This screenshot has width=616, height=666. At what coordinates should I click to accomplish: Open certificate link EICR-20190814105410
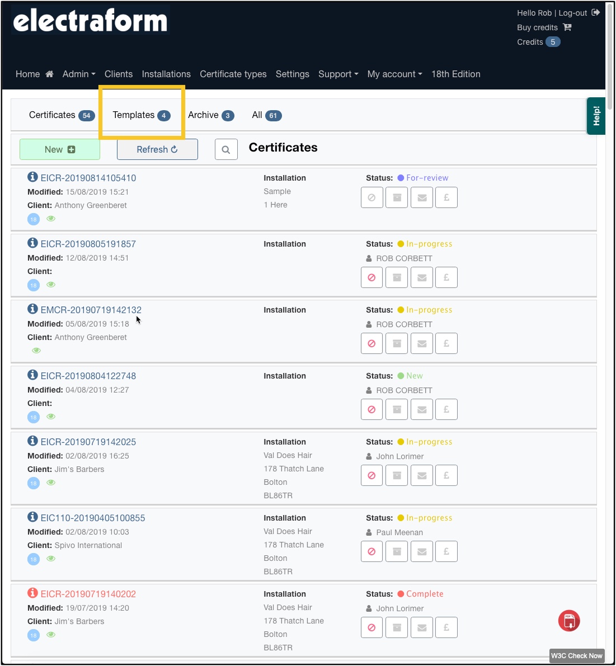click(x=88, y=178)
